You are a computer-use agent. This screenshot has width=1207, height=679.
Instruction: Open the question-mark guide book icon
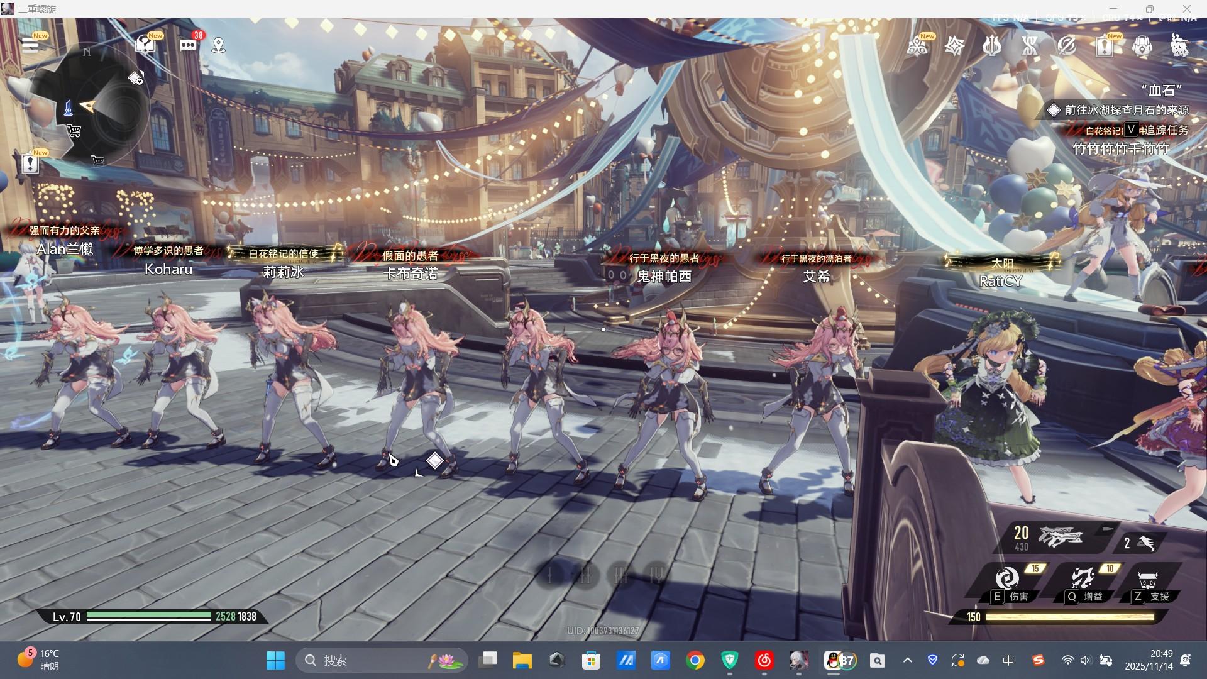146,45
